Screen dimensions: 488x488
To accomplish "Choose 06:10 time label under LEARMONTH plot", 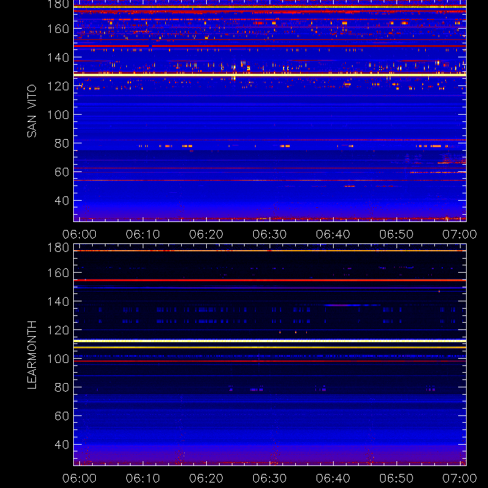I will point(143,478).
